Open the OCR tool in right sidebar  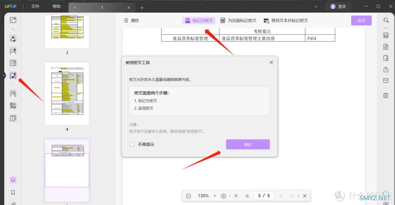(x=386, y=35)
